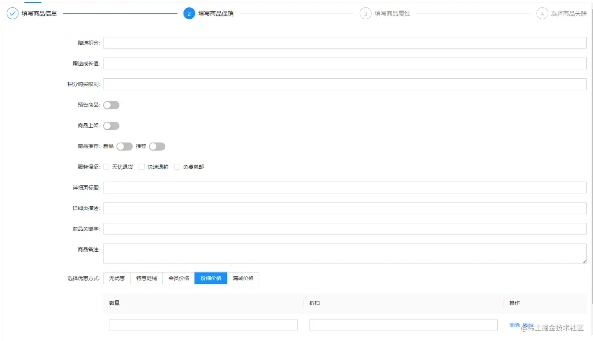Focus the 详细页描述 input field
Image resolution: width=593 pixels, height=341 pixels.
click(x=345, y=208)
